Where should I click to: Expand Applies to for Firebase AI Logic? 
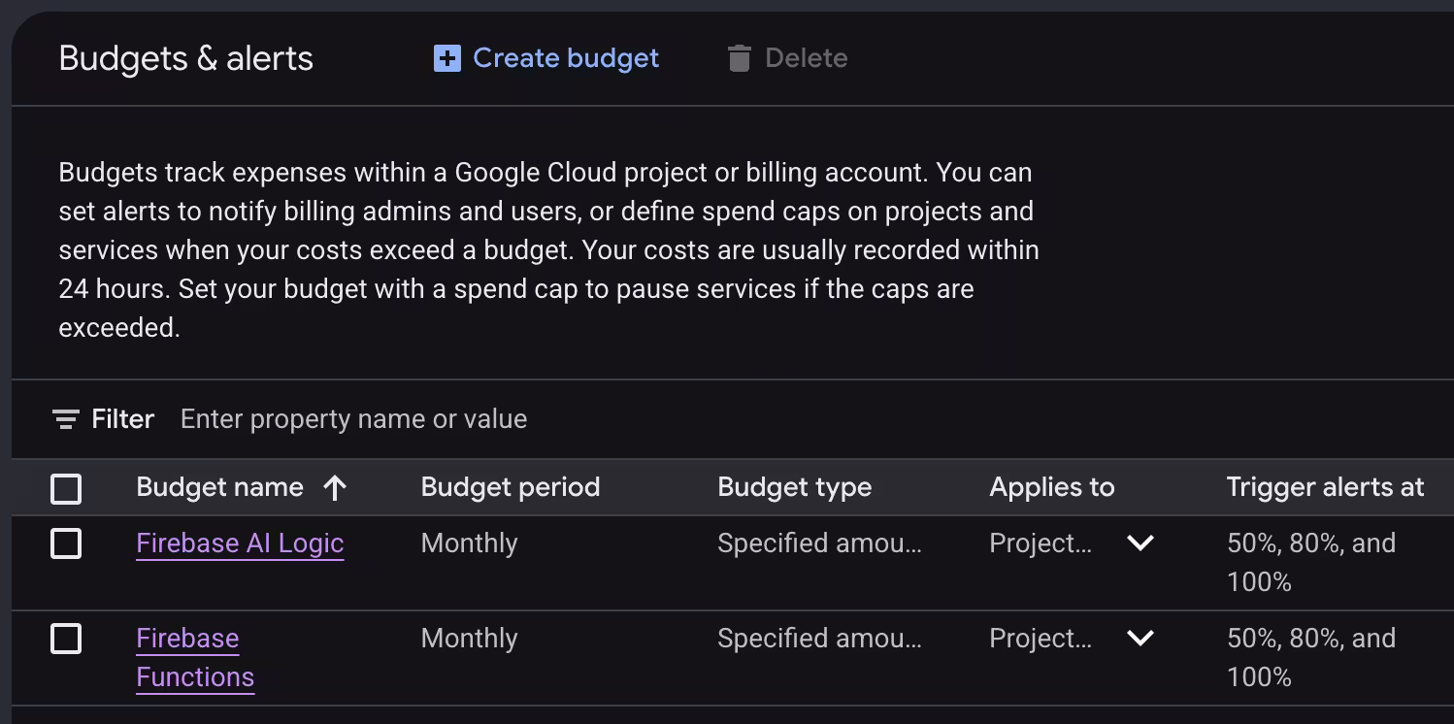click(1140, 543)
